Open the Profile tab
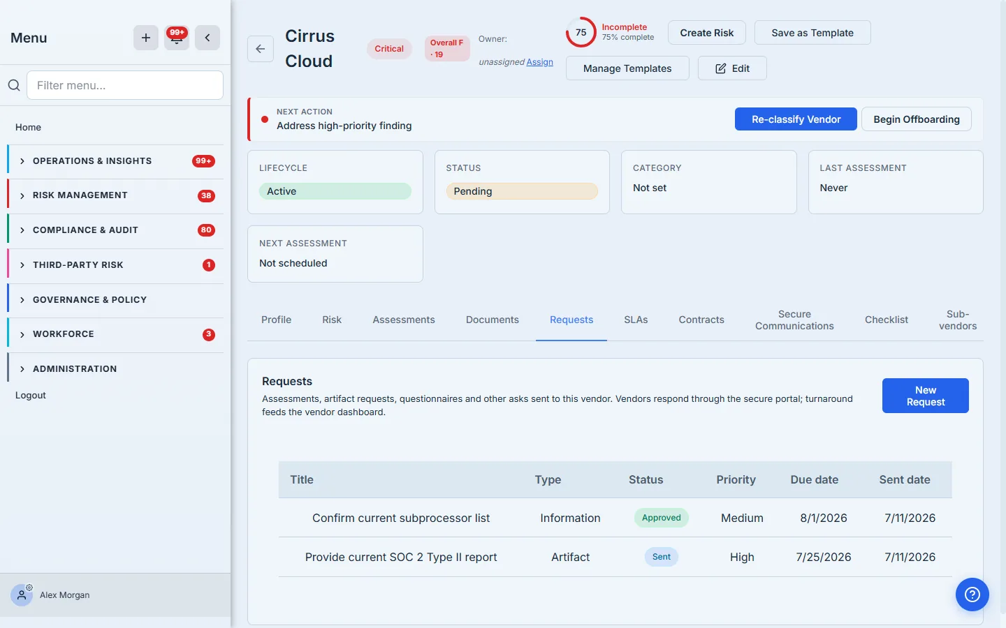 (276, 320)
